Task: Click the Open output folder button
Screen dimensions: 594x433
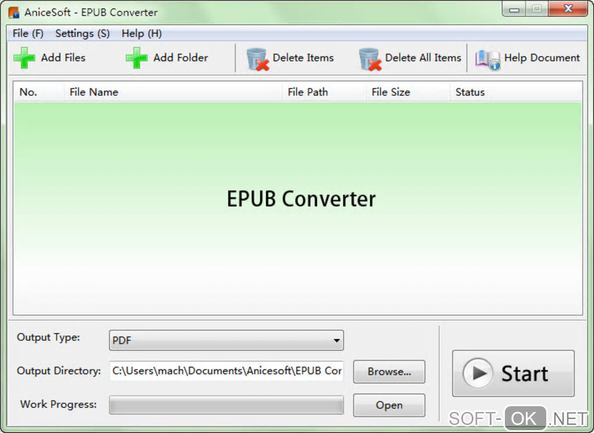Action: pyautogui.click(x=389, y=405)
